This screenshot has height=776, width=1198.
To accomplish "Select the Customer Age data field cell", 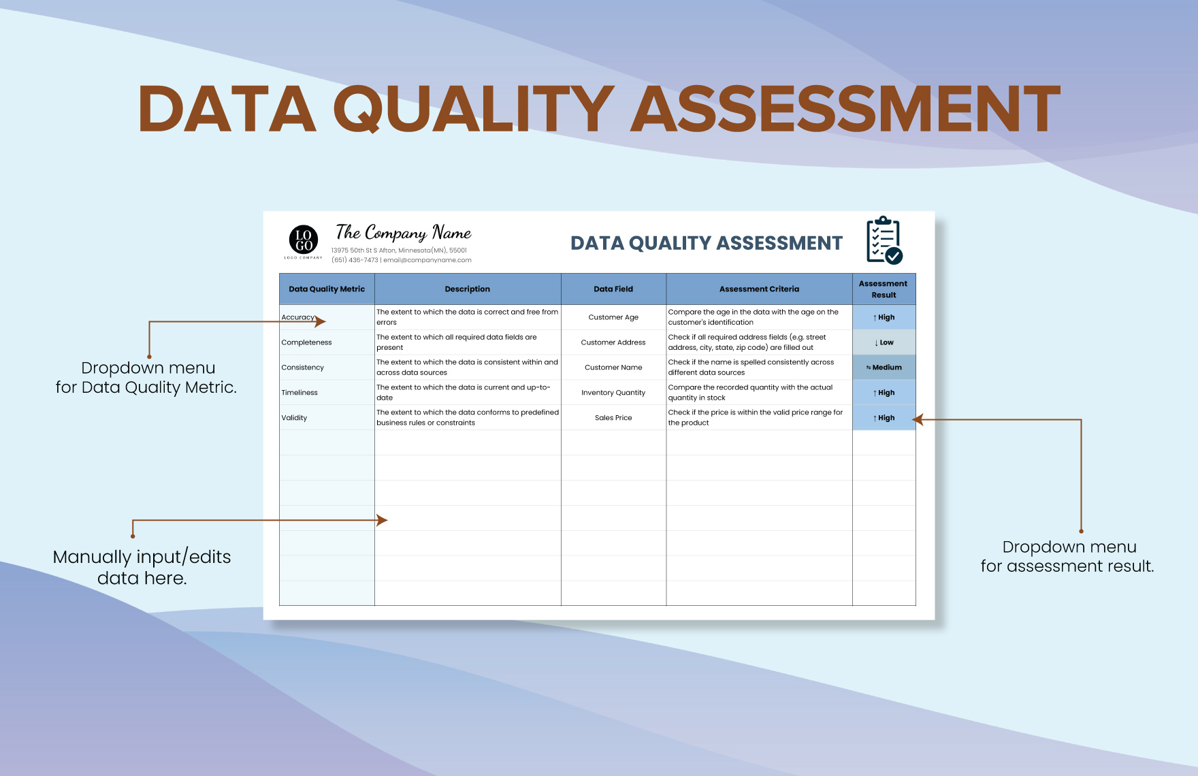I will (x=613, y=317).
